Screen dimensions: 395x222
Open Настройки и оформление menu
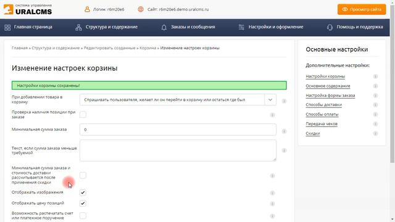(276, 27)
